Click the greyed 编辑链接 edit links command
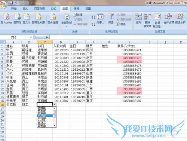187x141 pixels. coord(80,24)
